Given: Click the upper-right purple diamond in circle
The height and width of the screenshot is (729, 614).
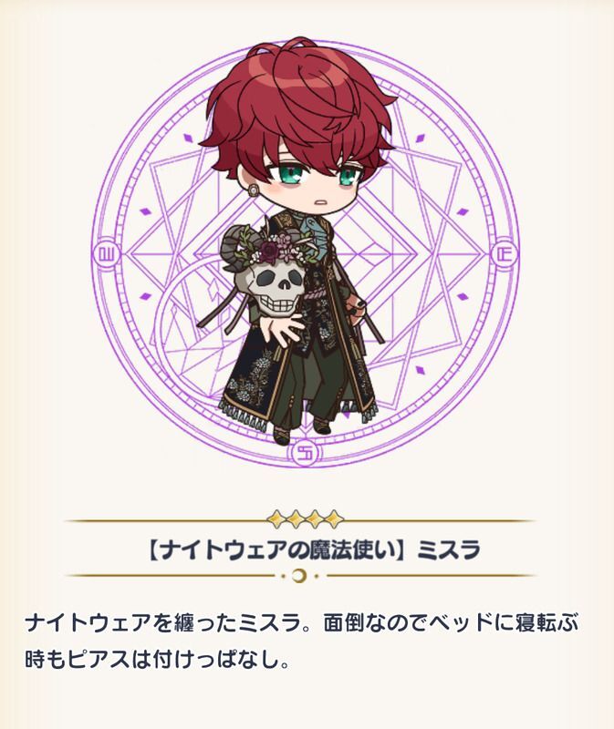Looking at the screenshot, I should pyautogui.click(x=420, y=139).
